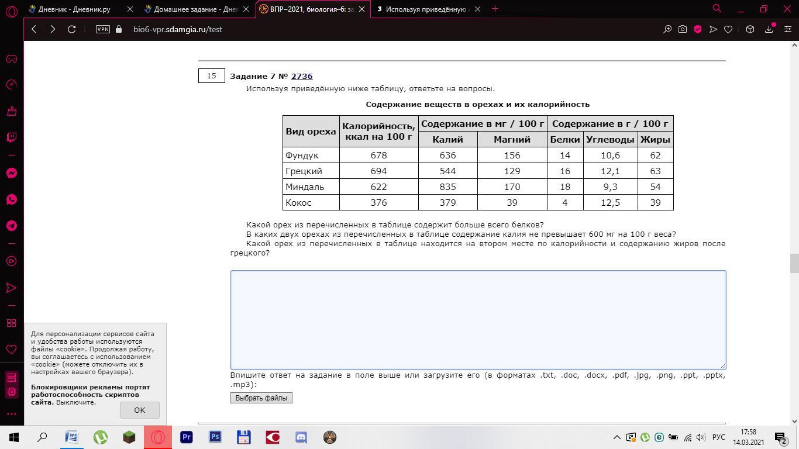Screen dimensions: 799x449
Task: Click the snapshot camera icon
Action: 683,29
